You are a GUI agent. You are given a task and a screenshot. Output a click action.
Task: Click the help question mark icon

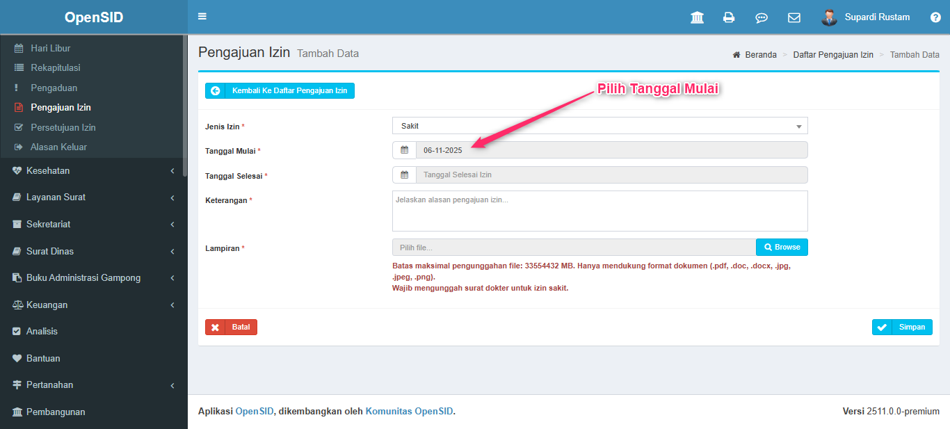point(935,17)
